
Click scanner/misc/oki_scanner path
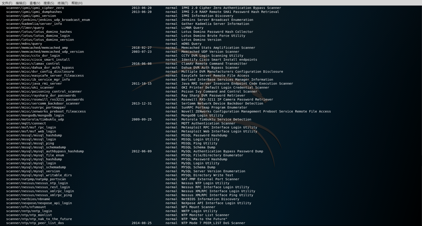tap(30, 88)
